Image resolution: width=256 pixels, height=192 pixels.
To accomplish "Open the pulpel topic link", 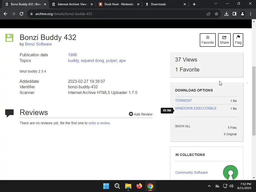I will tap(111, 60).
